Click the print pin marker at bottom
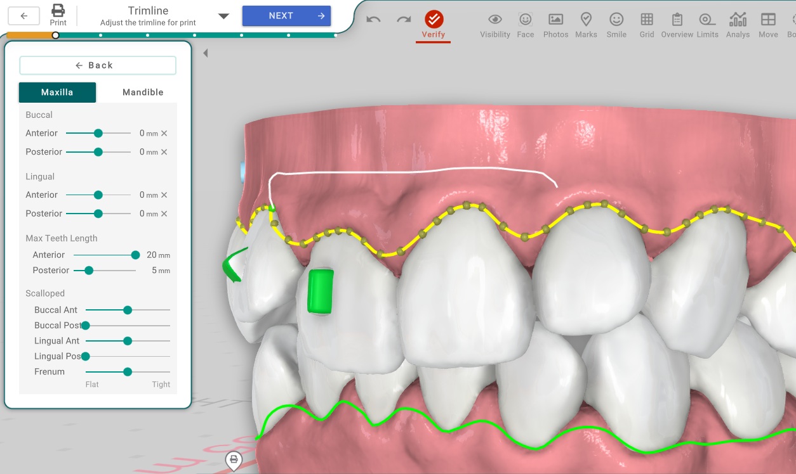 (x=234, y=461)
